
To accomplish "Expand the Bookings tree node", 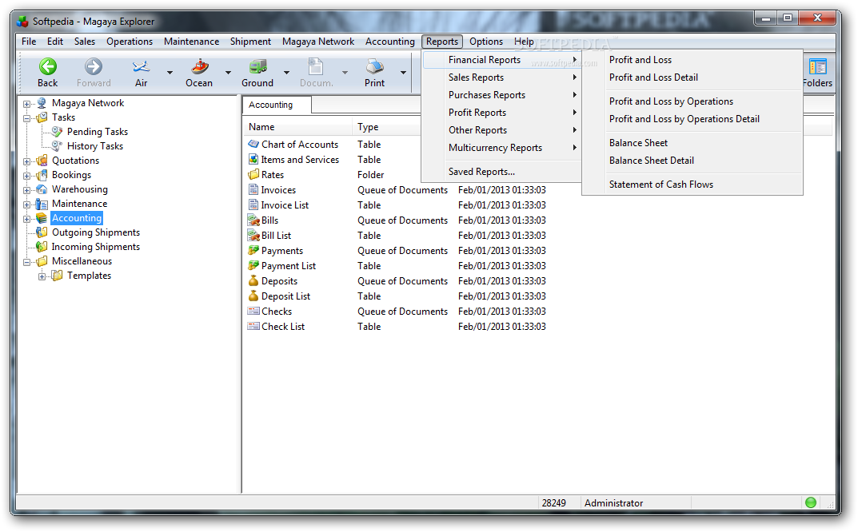I will (x=27, y=176).
